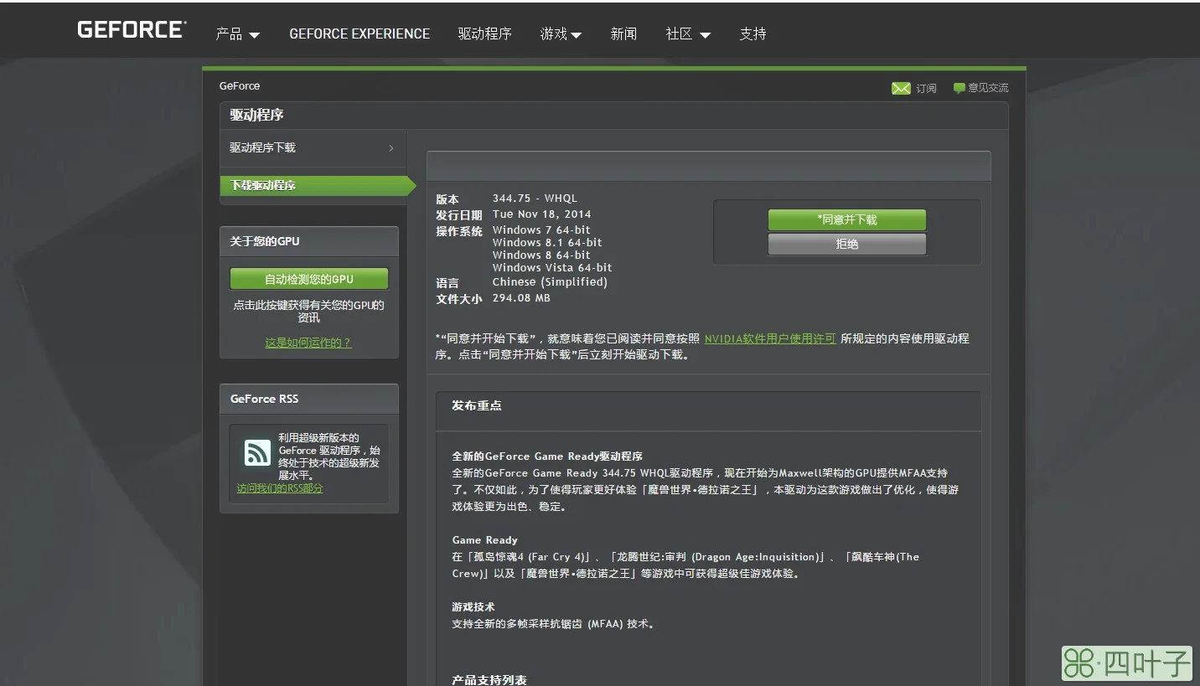Click the 订阅 link text

(926, 88)
